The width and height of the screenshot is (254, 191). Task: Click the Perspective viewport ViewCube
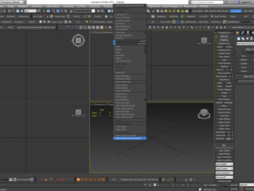point(204,113)
